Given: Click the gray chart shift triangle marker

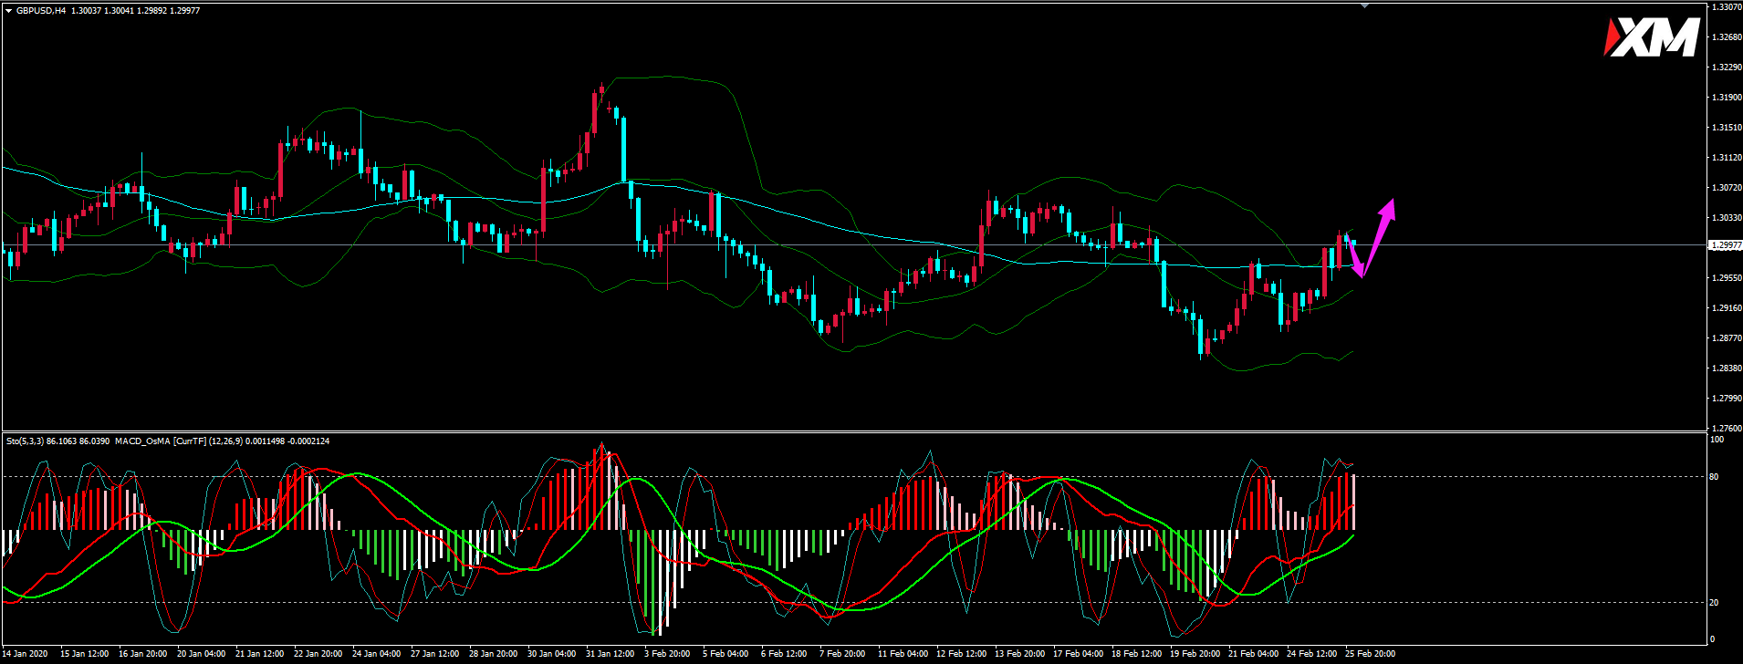Looking at the screenshot, I should point(1364,5).
